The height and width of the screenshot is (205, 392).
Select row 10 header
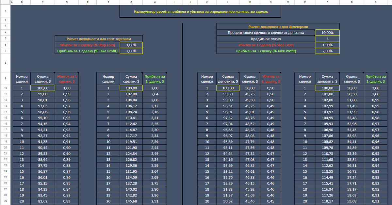pyautogui.click(x=5, y=88)
